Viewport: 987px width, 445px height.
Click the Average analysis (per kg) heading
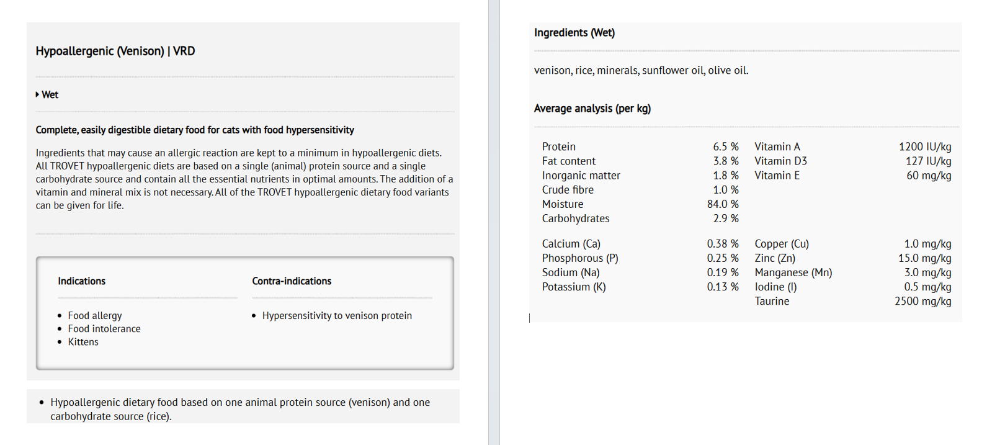592,109
